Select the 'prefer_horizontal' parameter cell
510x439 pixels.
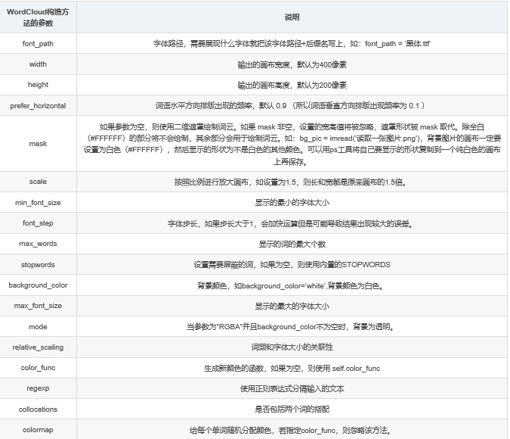pyautogui.click(x=38, y=106)
